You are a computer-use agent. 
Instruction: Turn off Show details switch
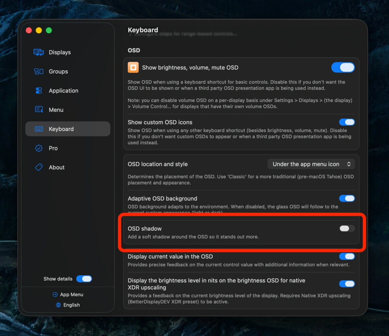(x=84, y=279)
